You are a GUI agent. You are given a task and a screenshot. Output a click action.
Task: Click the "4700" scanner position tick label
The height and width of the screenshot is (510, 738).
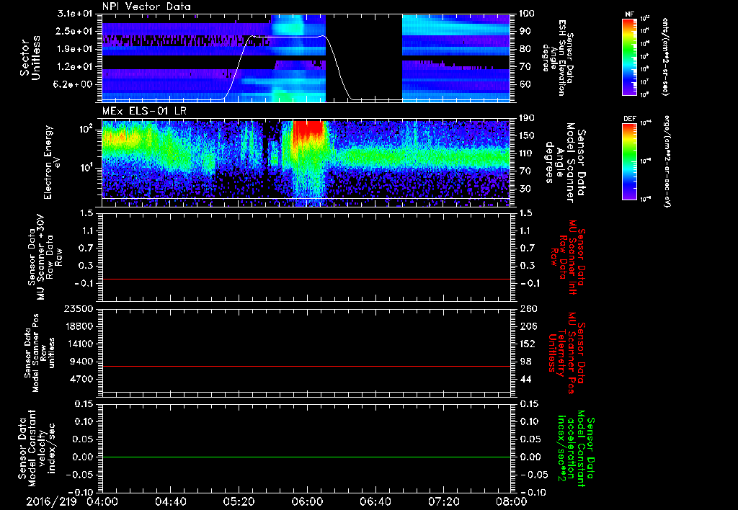82,379
